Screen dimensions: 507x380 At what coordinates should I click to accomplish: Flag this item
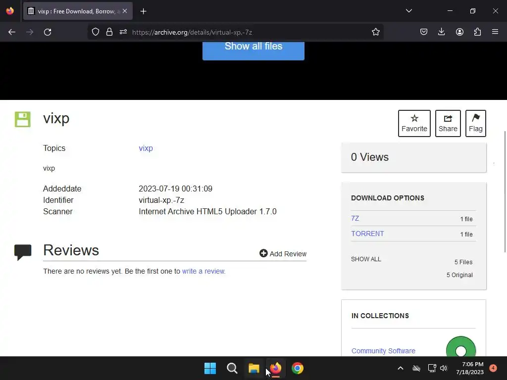[476, 123]
